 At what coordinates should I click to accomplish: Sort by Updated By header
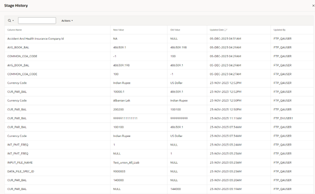pos(279,30)
